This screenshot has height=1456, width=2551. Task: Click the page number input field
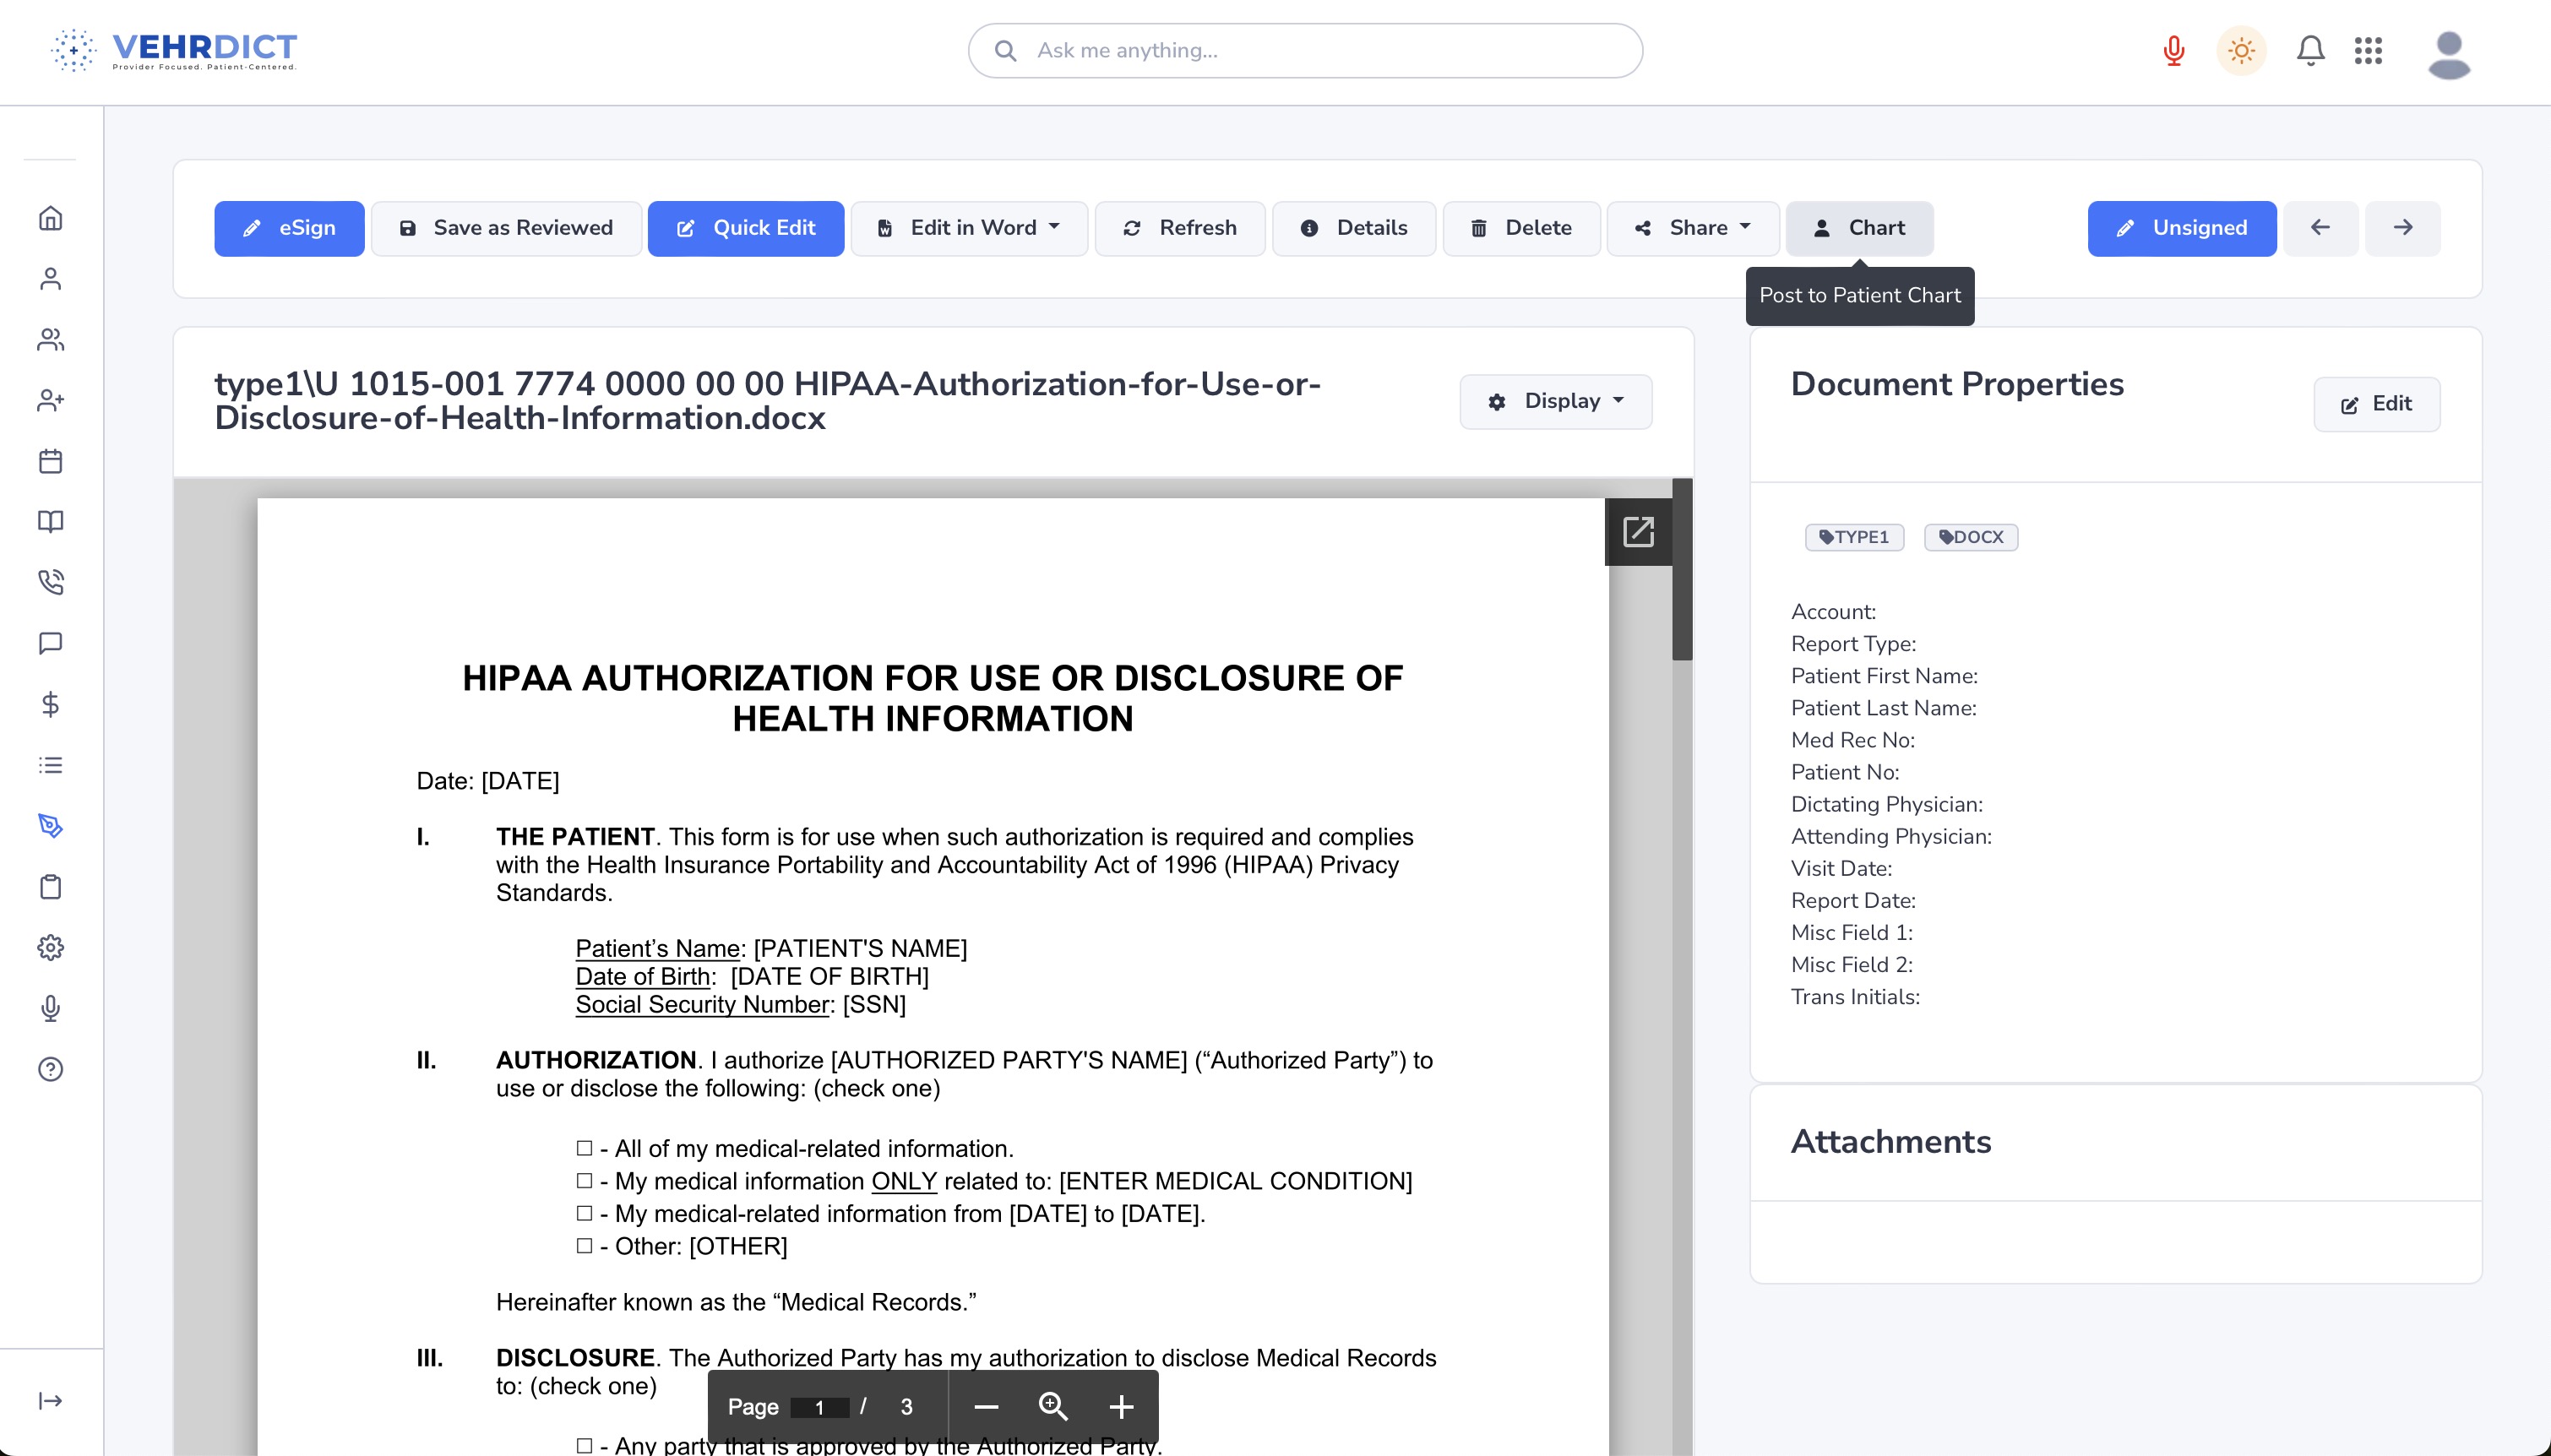point(819,1407)
